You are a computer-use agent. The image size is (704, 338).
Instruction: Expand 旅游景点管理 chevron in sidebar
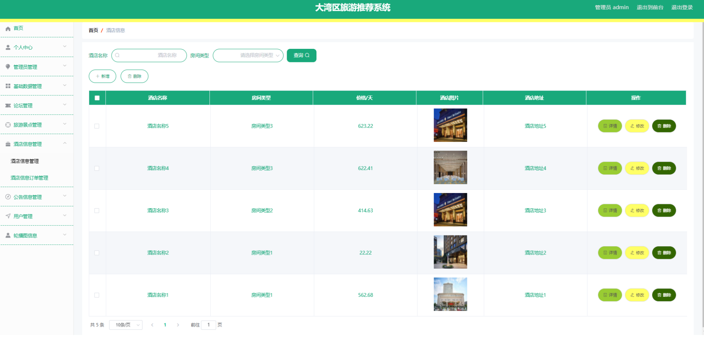[x=65, y=124]
